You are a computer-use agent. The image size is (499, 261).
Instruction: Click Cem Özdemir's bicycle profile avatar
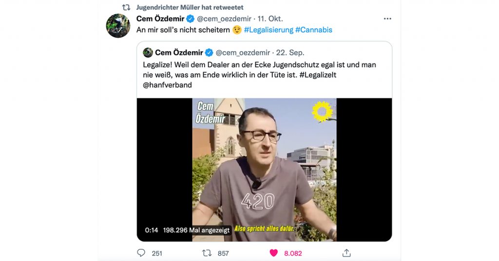[118, 26]
